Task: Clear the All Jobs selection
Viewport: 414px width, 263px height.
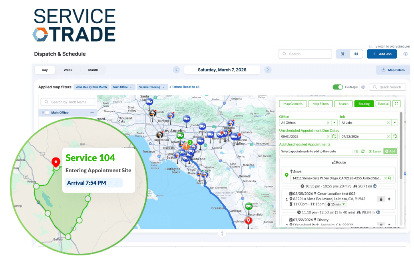Action: [x=388, y=123]
